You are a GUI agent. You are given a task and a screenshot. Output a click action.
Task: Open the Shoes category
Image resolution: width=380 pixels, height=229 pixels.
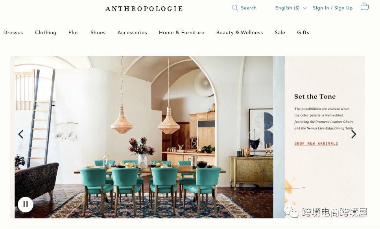click(98, 33)
